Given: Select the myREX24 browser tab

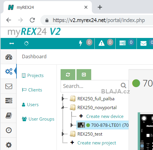Looking at the screenshot, I should point(48,7).
